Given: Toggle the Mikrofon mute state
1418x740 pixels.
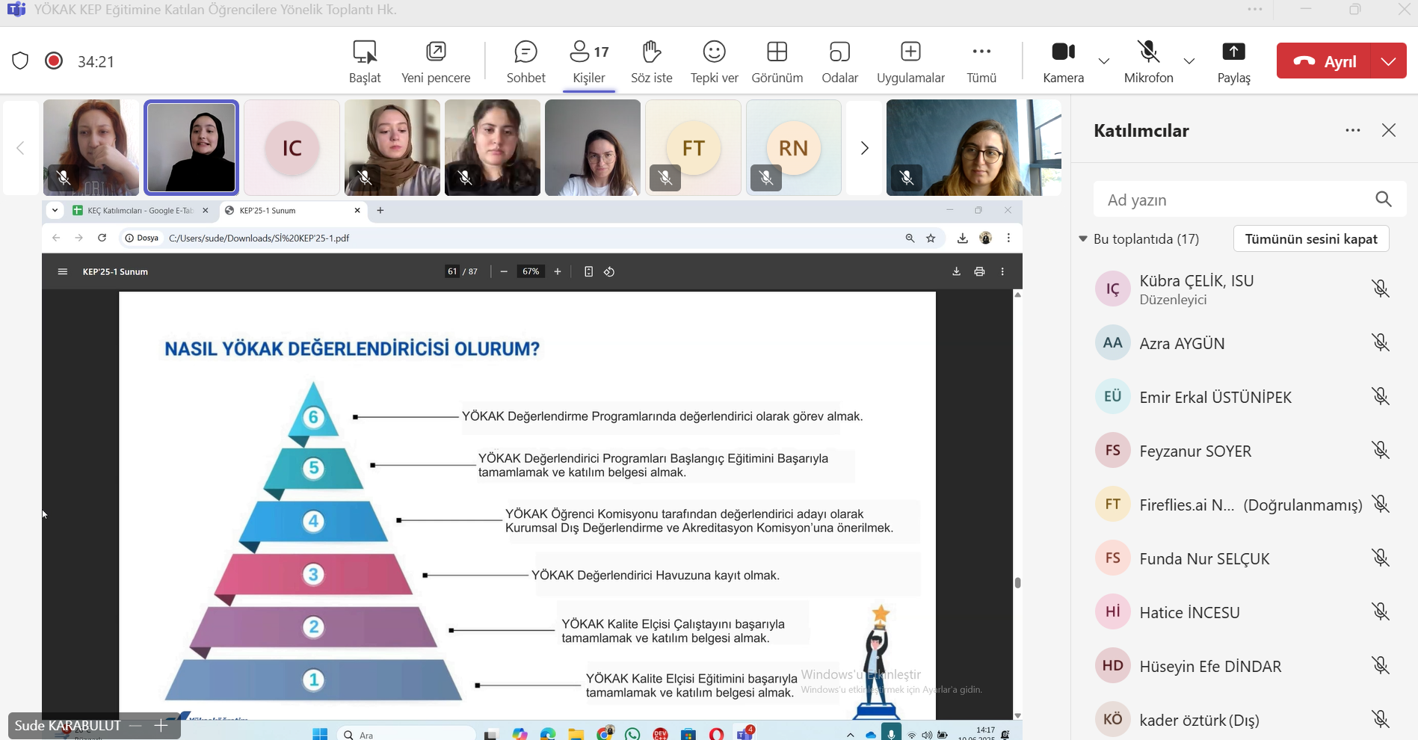Looking at the screenshot, I should [x=1148, y=61].
